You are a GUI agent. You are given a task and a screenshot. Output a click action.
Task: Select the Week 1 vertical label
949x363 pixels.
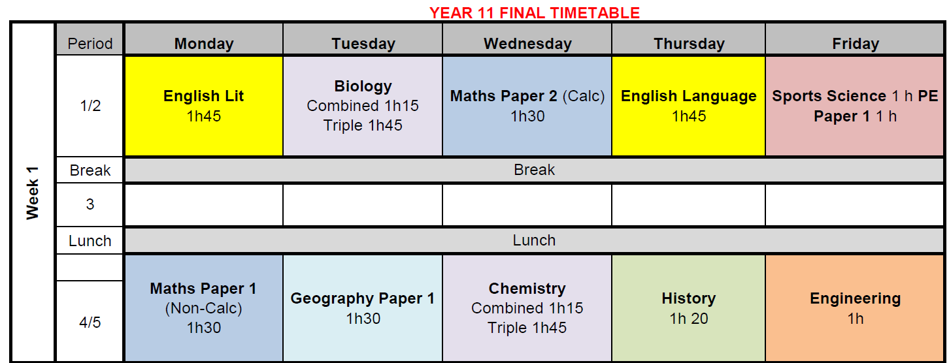(33, 193)
